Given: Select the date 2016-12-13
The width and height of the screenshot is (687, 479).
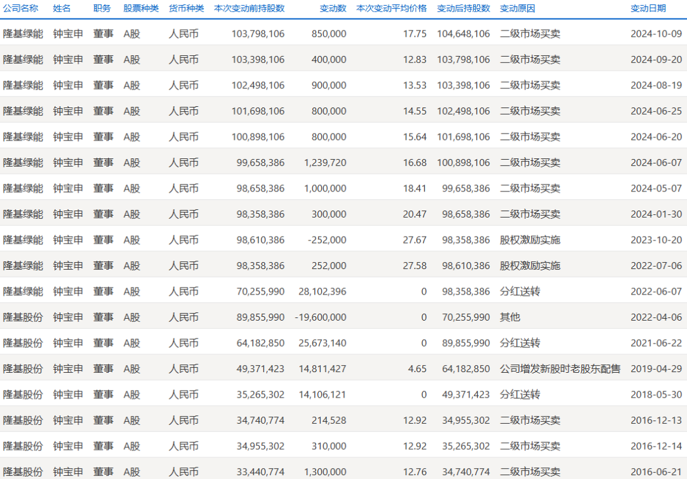Looking at the screenshot, I should coord(656,420).
